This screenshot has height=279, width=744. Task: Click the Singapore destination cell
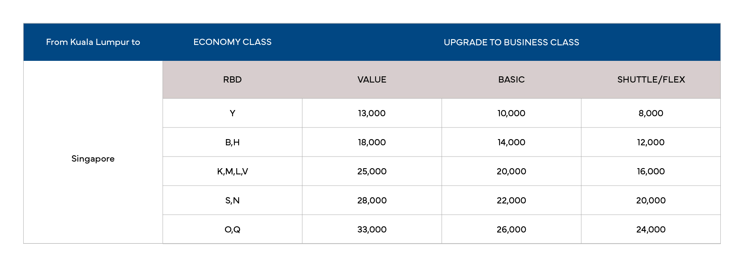(93, 158)
